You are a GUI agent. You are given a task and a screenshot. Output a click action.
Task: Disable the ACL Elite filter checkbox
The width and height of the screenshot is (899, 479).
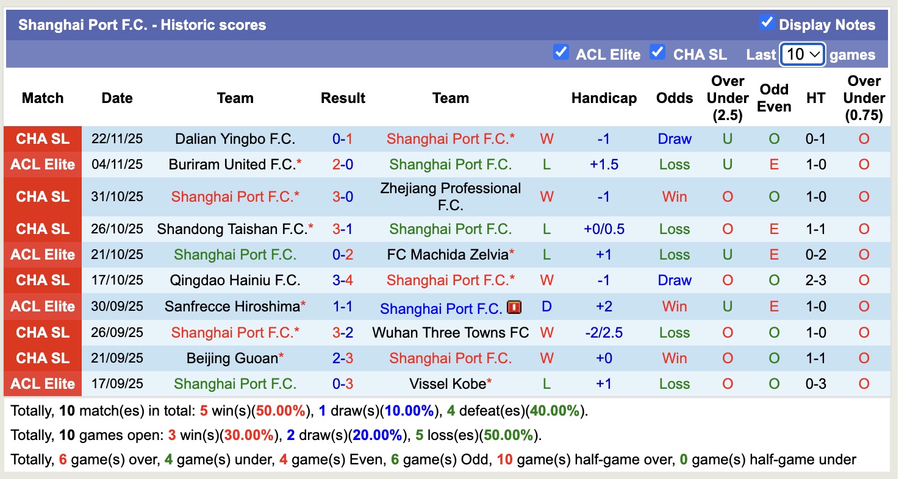pos(561,52)
